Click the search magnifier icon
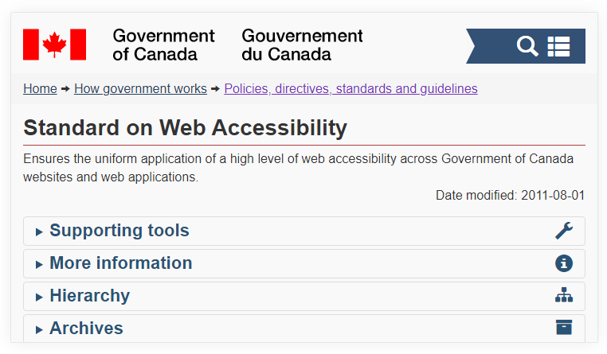The height and width of the screenshot is (354, 607). (x=527, y=46)
